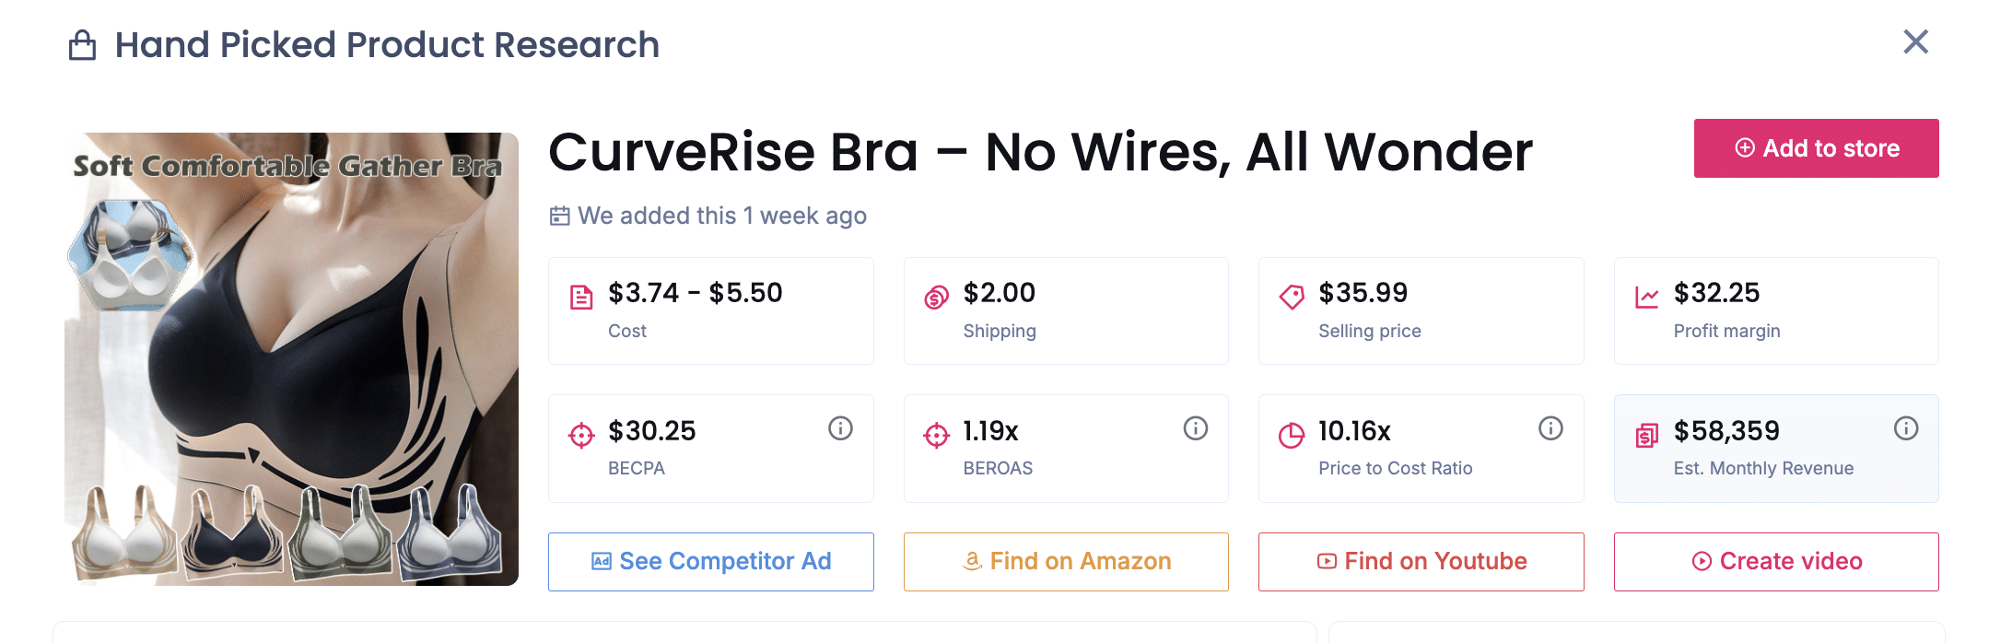This screenshot has width=2012, height=643.
Task: Open Find on Youtube
Action: point(1421,561)
